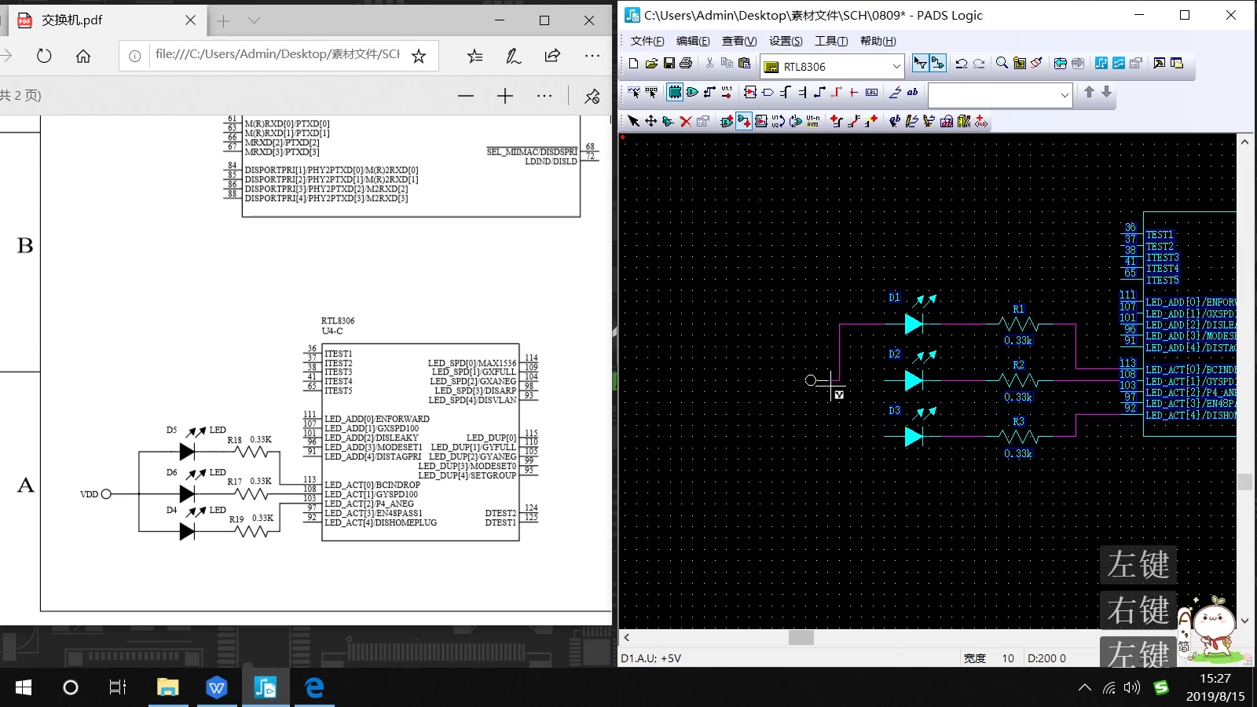Toggle the selection toolbar button in PADS
Viewport: 1257px width, 707px height.
pos(920,64)
